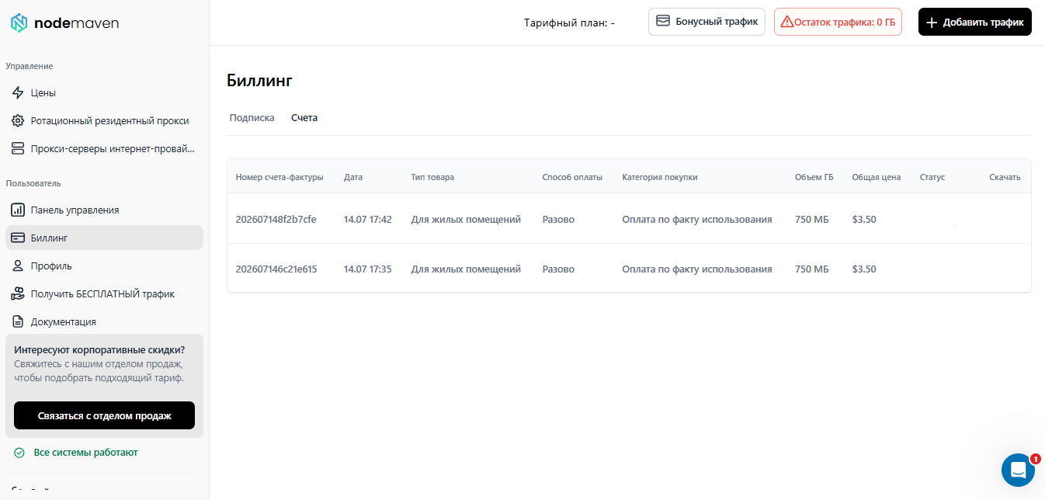Select the Ротационный резидентный прокси gear icon
The width and height of the screenshot is (1045, 500).
click(18, 121)
